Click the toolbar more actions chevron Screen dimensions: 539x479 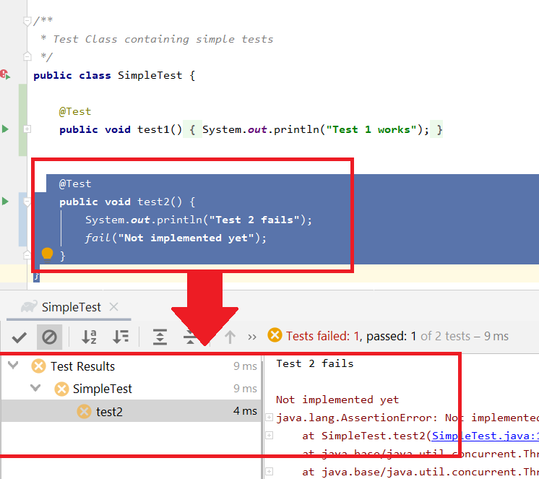pyautogui.click(x=252, y=337)
